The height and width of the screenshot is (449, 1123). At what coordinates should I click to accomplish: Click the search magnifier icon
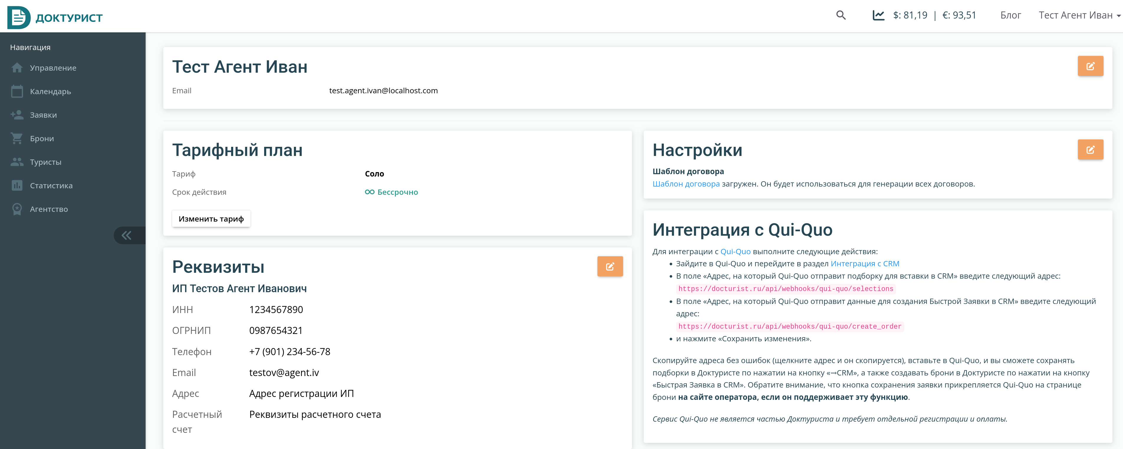(x=841, y=16)
